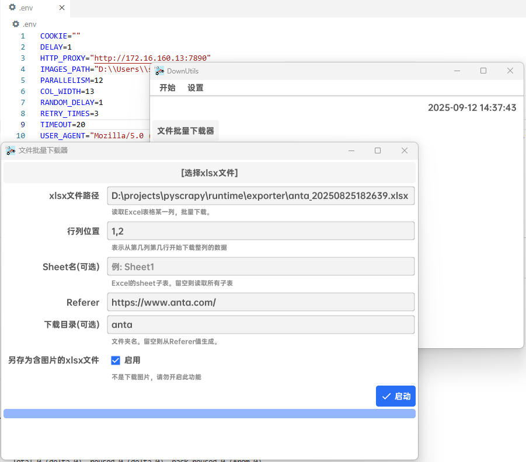Click the 另存为含图片的xlsx文件 label

click(54, 360)
